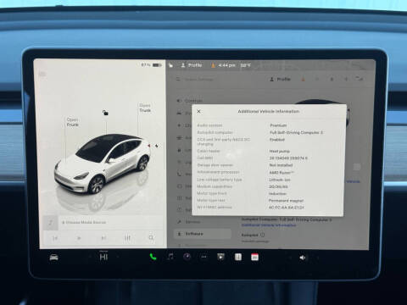Viewport: 407px width, 305px height.
Task: Tap the Search Settings field
Action: point(195,80)
